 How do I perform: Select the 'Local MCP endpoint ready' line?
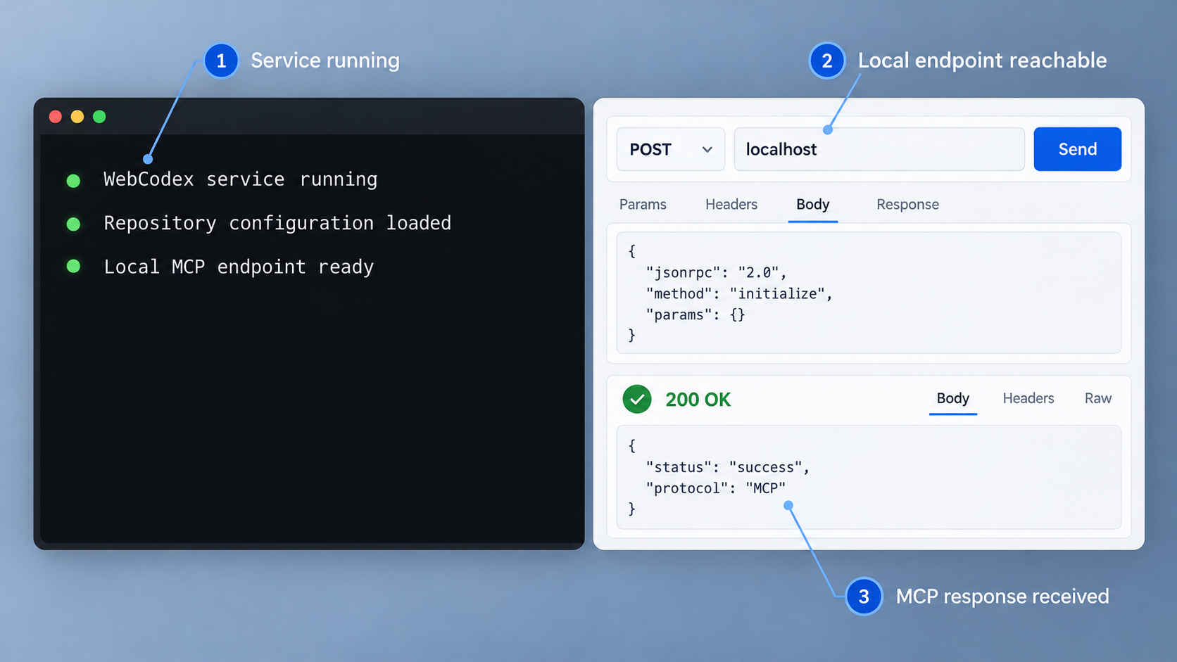[239, 267]
